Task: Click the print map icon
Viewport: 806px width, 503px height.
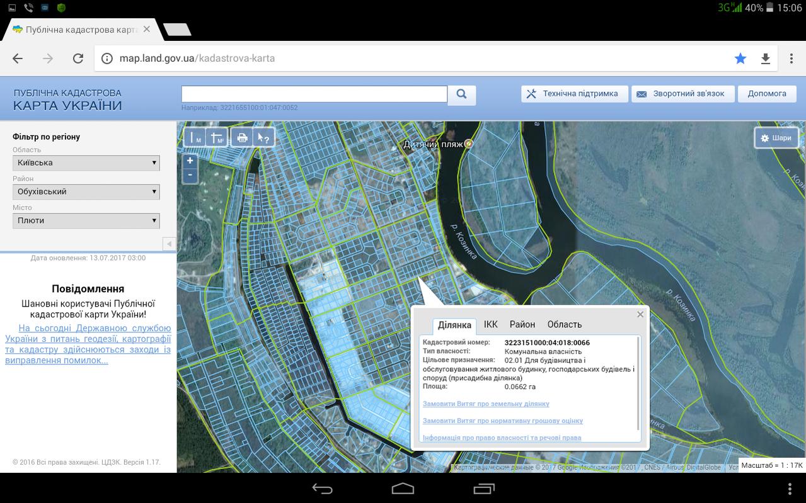Action: pyautogui.click(x=241, y=138)
